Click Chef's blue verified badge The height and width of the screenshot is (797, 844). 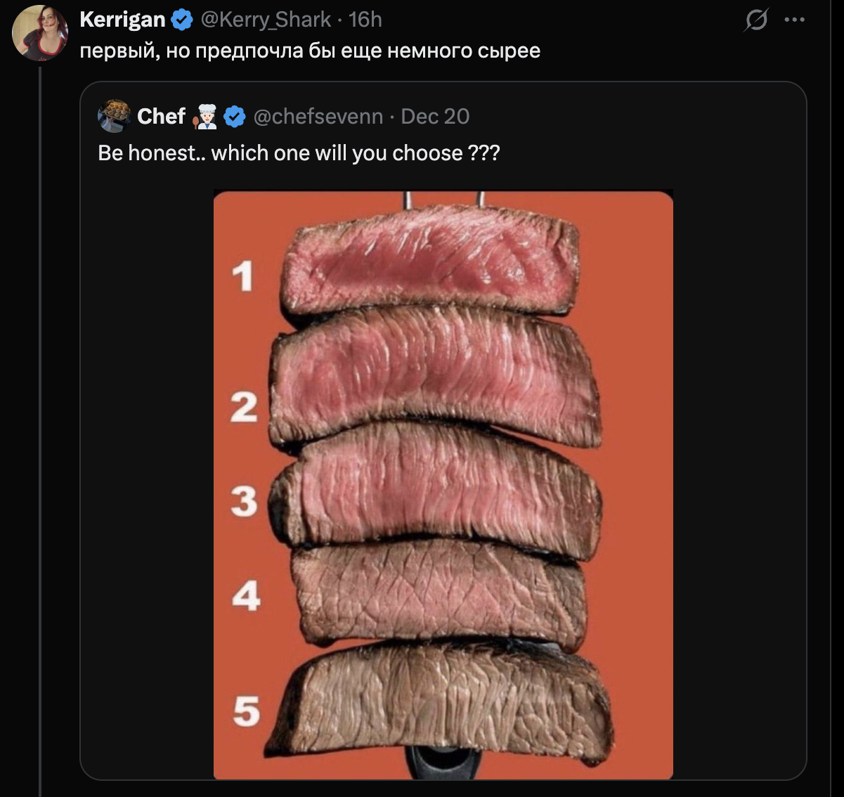pos(235,117)
